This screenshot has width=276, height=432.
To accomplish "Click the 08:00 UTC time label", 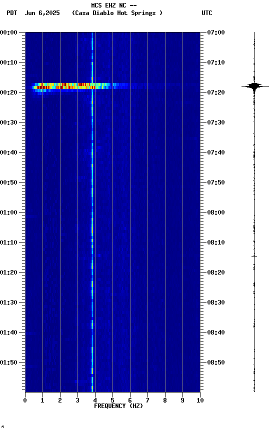I will tap(216, 212).
